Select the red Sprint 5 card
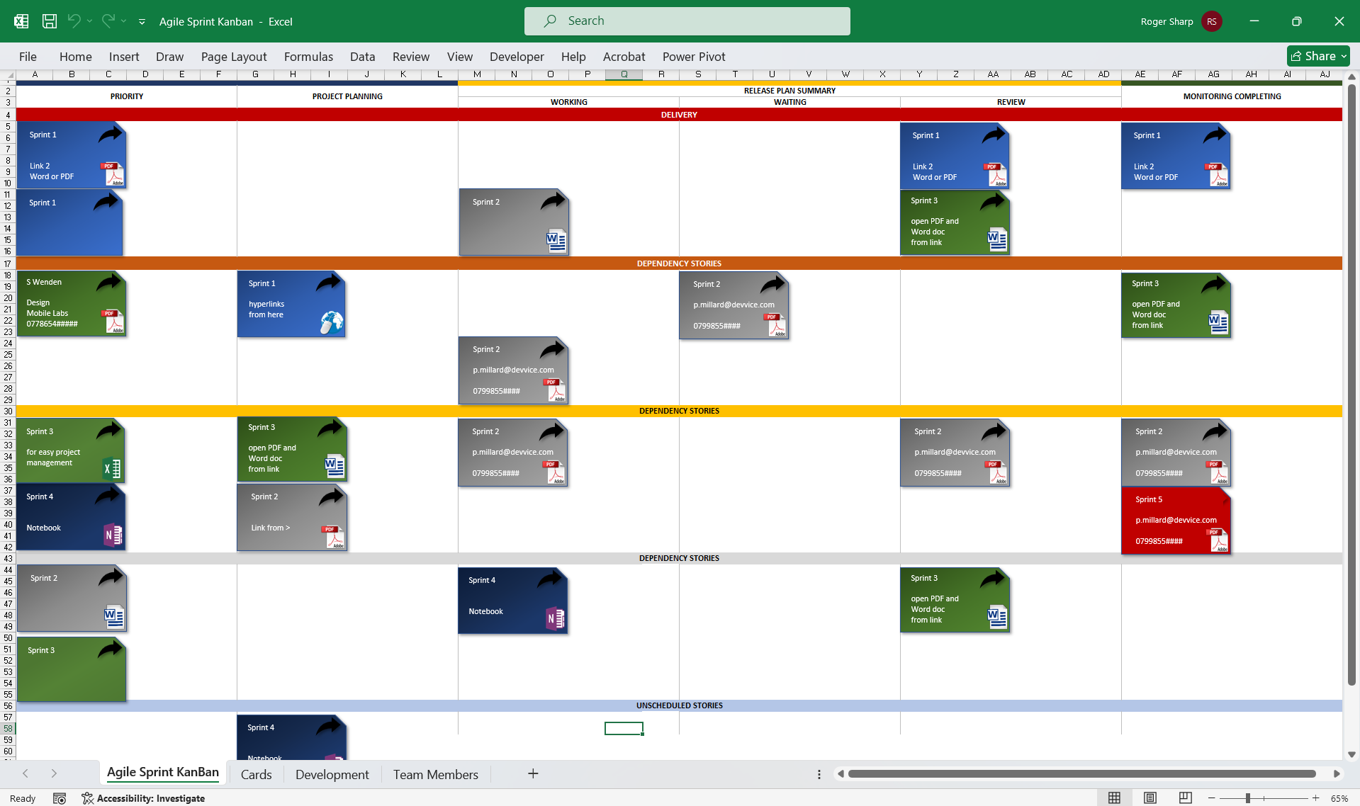Image resolution: width=1360 pixels, height=806 pixels. click(1176, 521)
